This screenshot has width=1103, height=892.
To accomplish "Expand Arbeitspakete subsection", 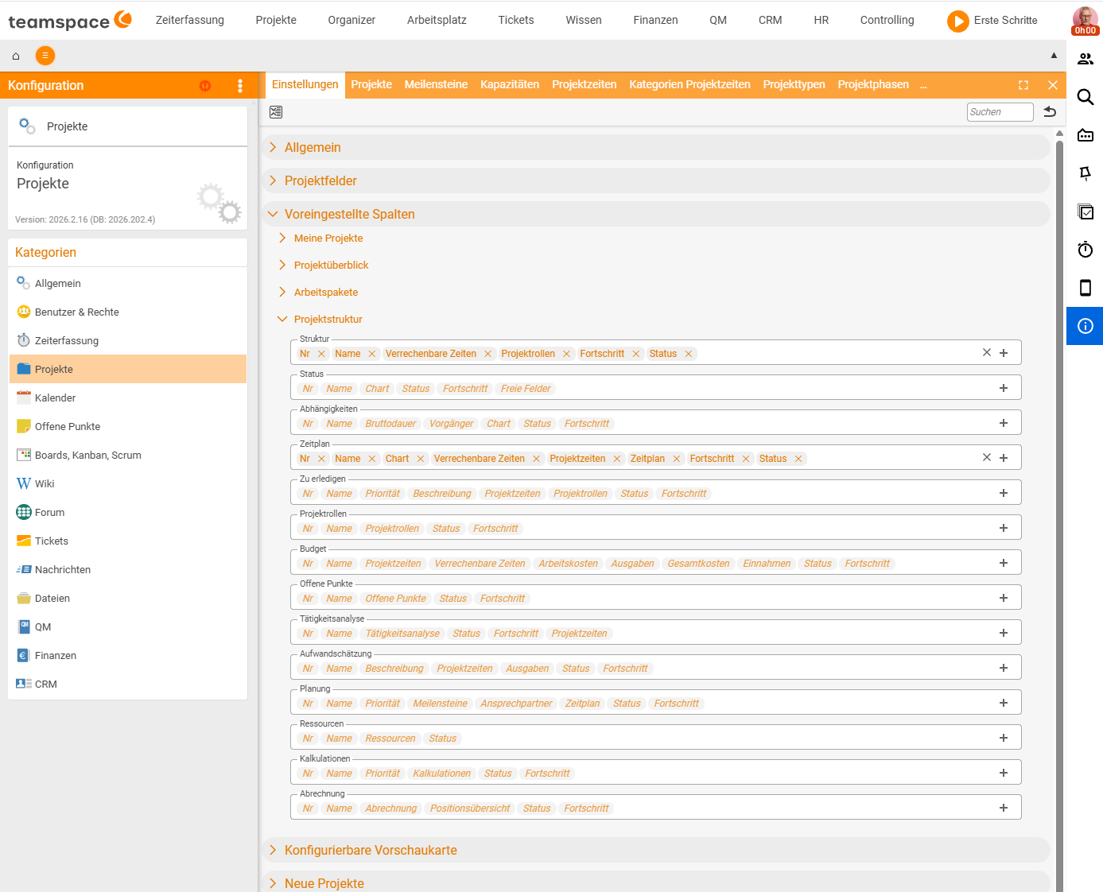I will click(x=318, y=293).
